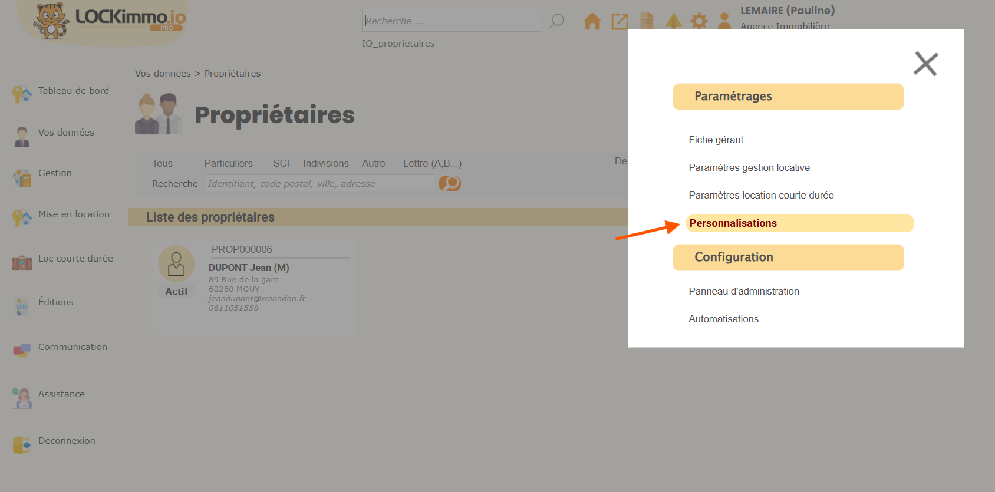Select the SCI filter tab
This screenshot has height=492, width=995.
281,163
